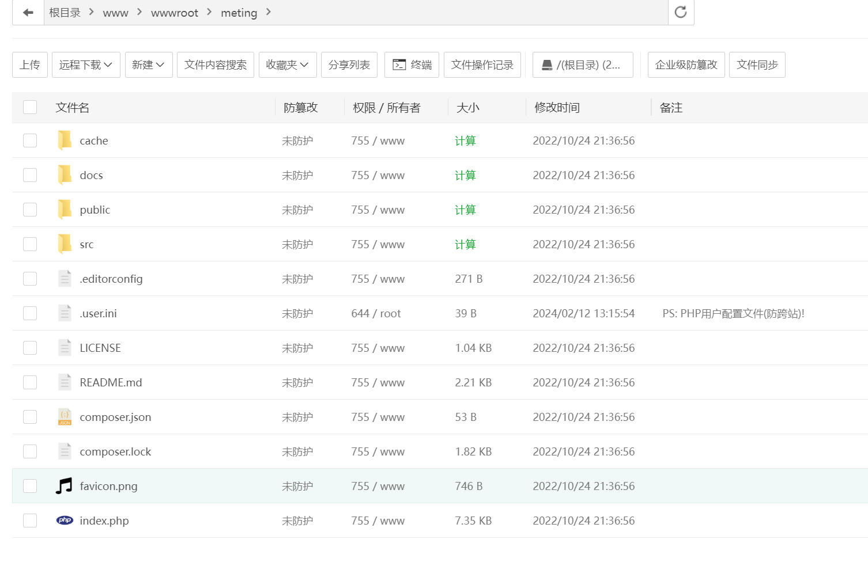Expand the 远程下载 dropdown

click(x=86, y=64)
